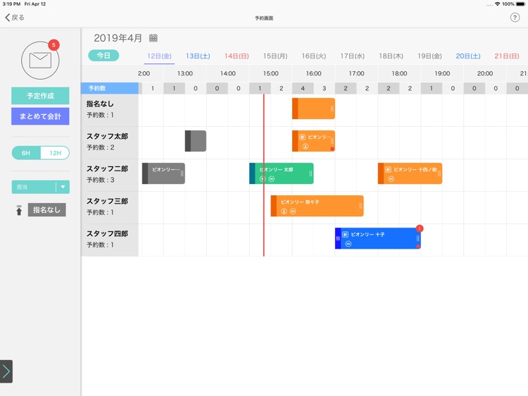The height and width of the screenshot is (396, 528).
Task: Open スタッフ太郎's small gray block at 13:30
Action: coord(196,141)
